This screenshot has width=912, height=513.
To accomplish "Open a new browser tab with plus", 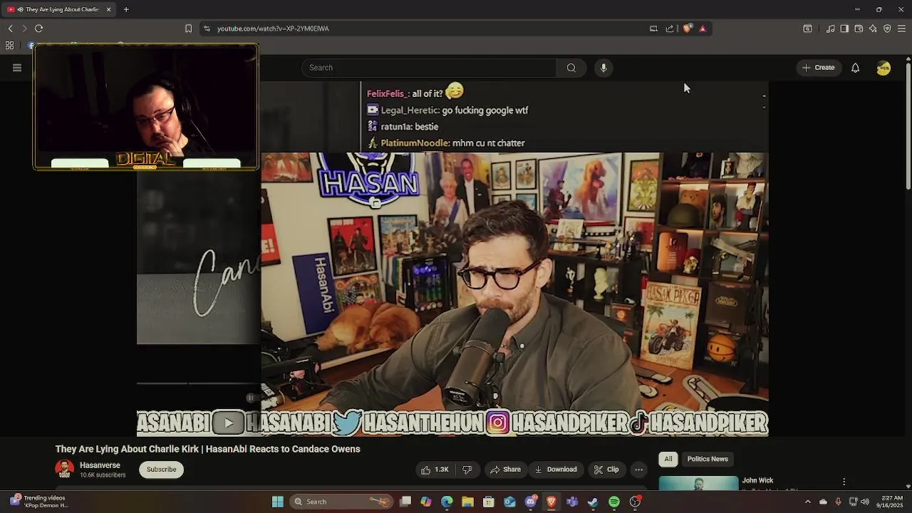I will 126,9.
